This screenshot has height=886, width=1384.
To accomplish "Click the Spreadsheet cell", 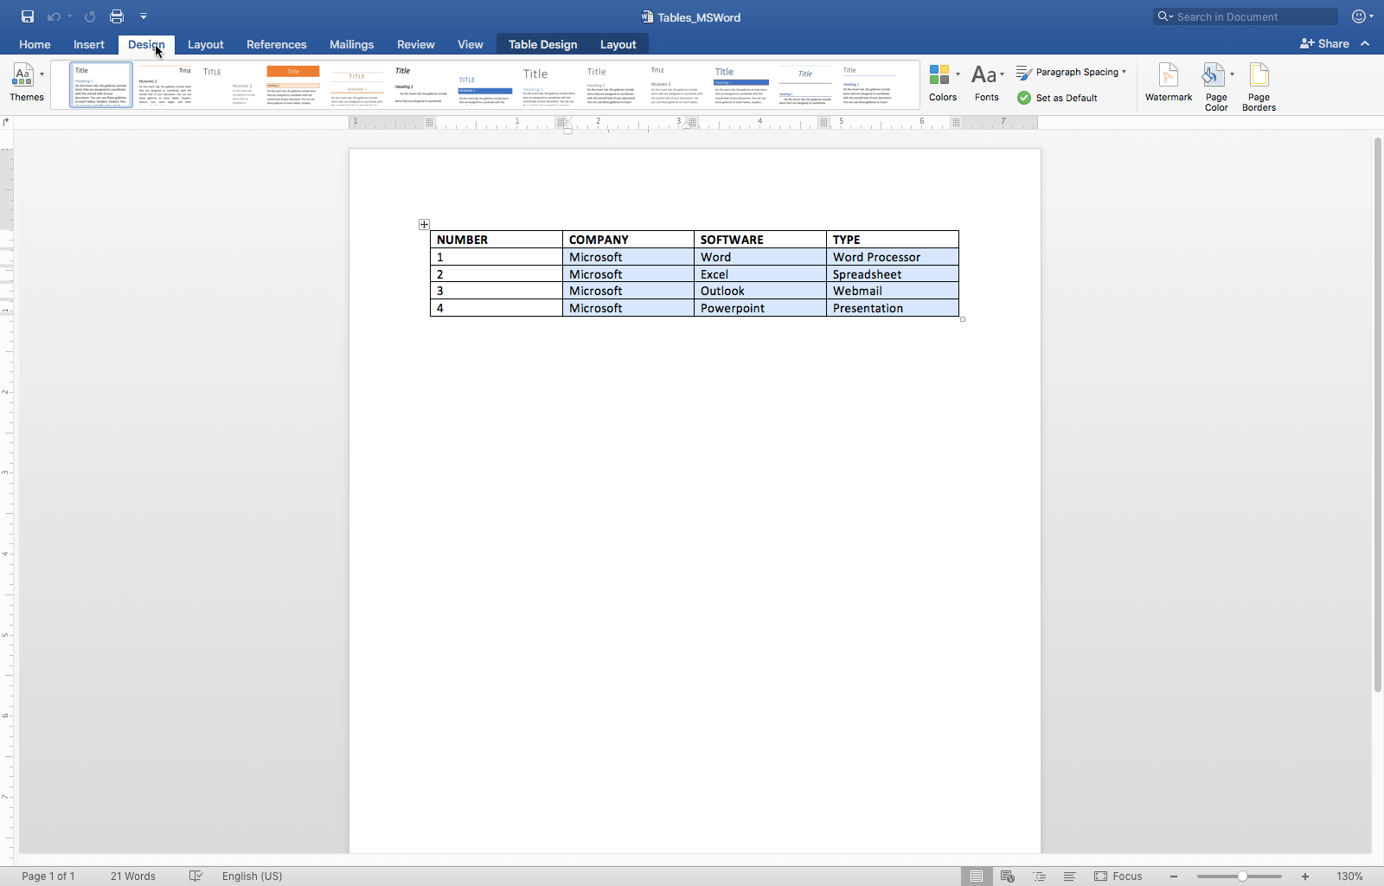I will coord(893,274).
